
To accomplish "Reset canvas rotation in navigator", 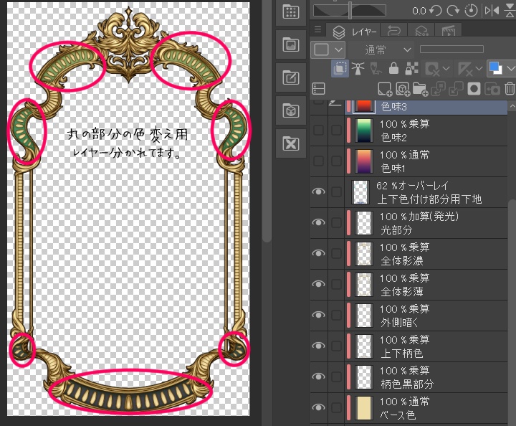I will 471,11.
